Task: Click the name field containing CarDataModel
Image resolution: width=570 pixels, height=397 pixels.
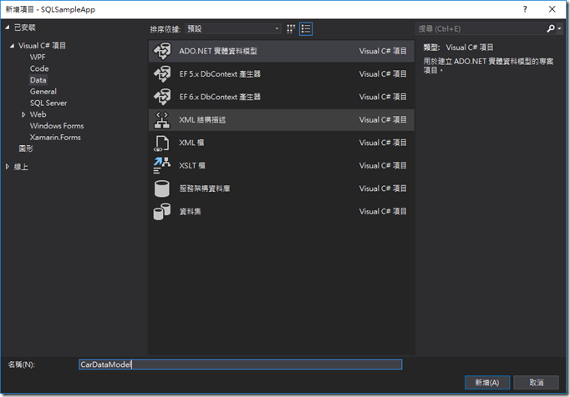Action: 241,364
